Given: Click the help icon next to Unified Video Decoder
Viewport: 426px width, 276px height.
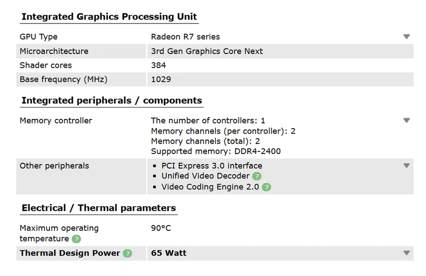Looking at the screenshot, I should [x=257, y=176].
